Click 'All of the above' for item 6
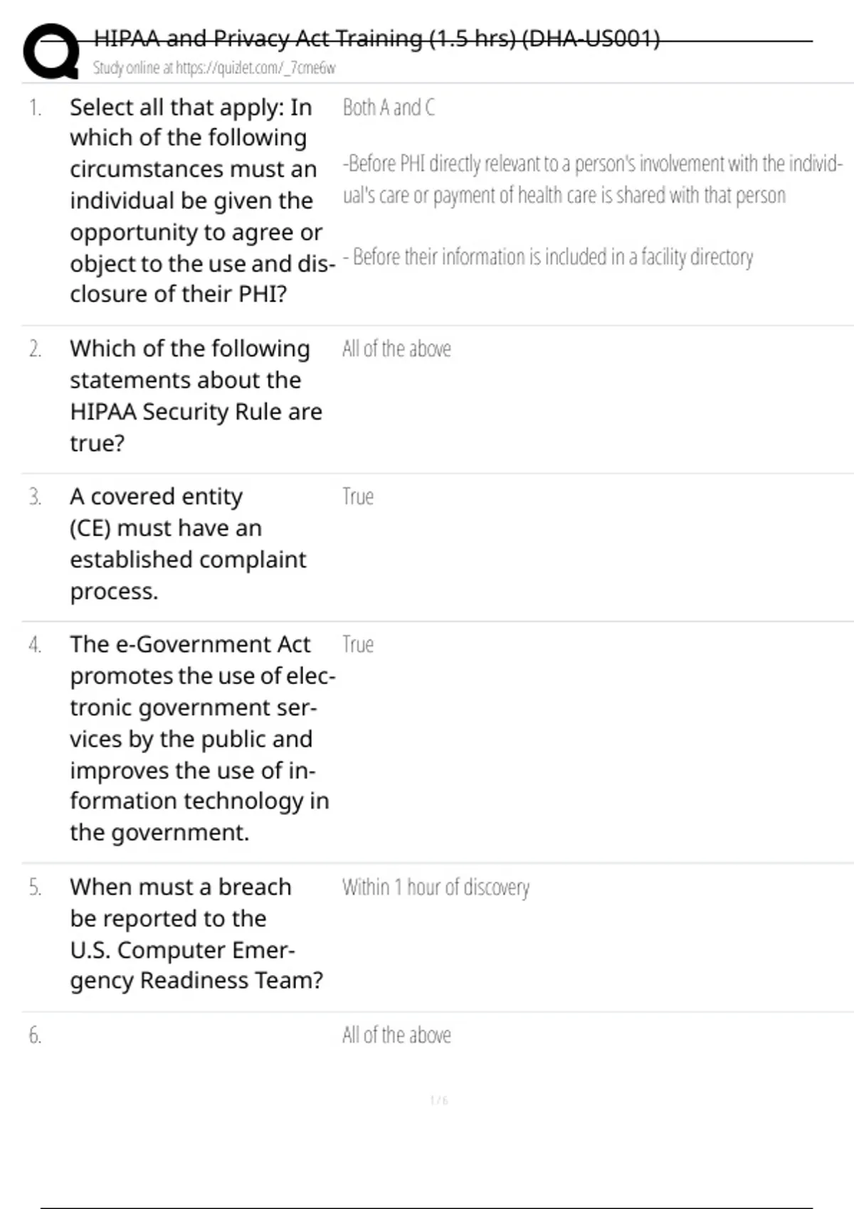Screen dimensions: 854x1209 click(396, 1035)
